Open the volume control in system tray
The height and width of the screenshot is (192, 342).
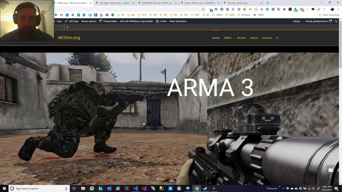tap(313, 189)
